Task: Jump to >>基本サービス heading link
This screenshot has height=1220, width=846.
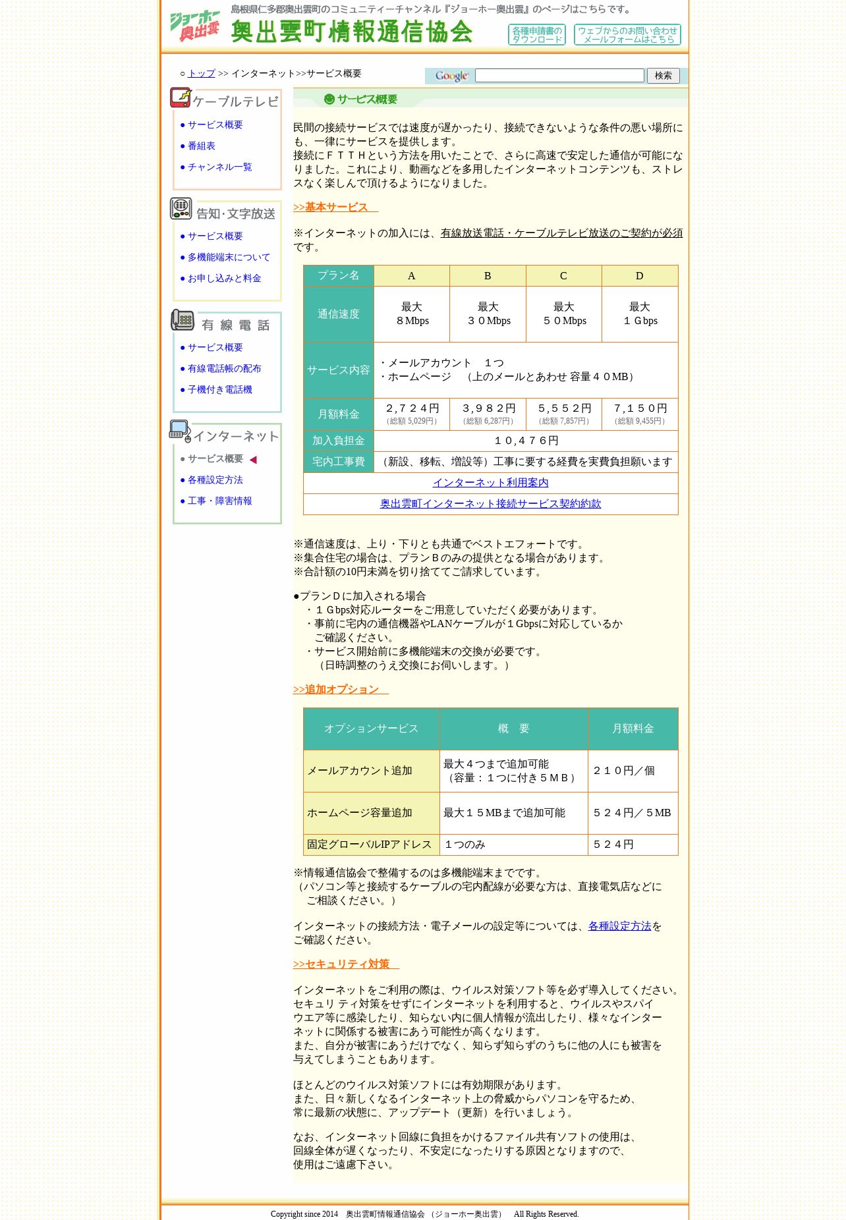Action: (335, 208)
